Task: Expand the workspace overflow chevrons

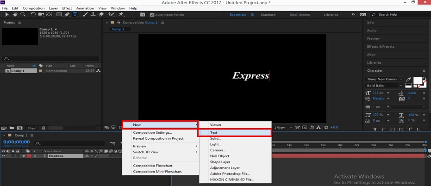Action: [353, 14]
